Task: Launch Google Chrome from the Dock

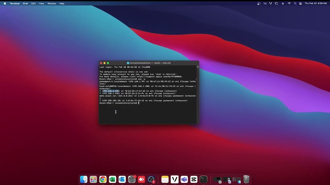Action: [x=103, y=179]
